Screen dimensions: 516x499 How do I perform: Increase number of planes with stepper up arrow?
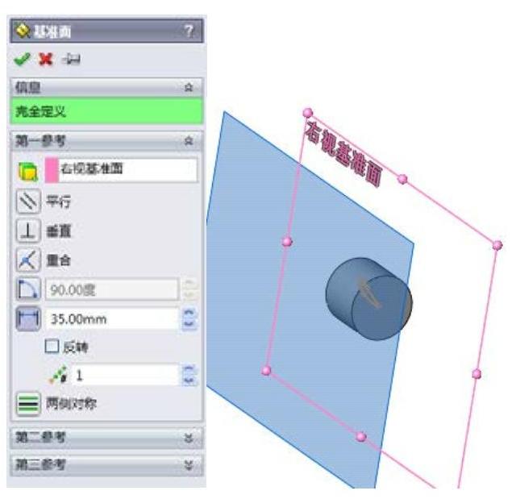click(189, 369)
